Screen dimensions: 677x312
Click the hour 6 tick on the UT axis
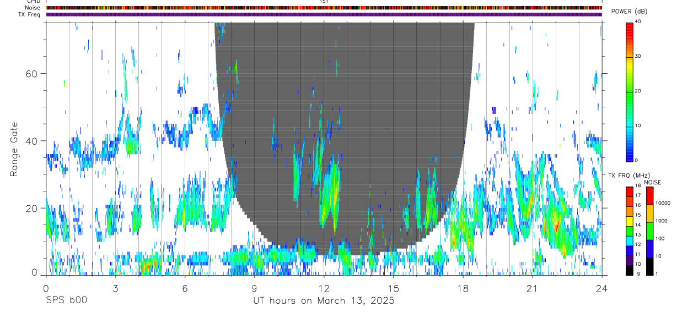coord(185,288)
